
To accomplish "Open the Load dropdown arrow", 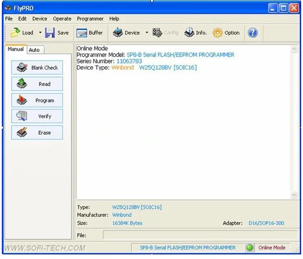I will tap(40, 32).
